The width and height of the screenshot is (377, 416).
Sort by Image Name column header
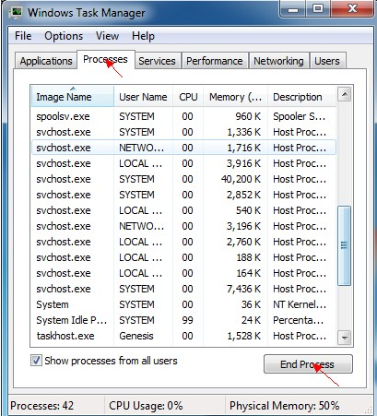73,97
